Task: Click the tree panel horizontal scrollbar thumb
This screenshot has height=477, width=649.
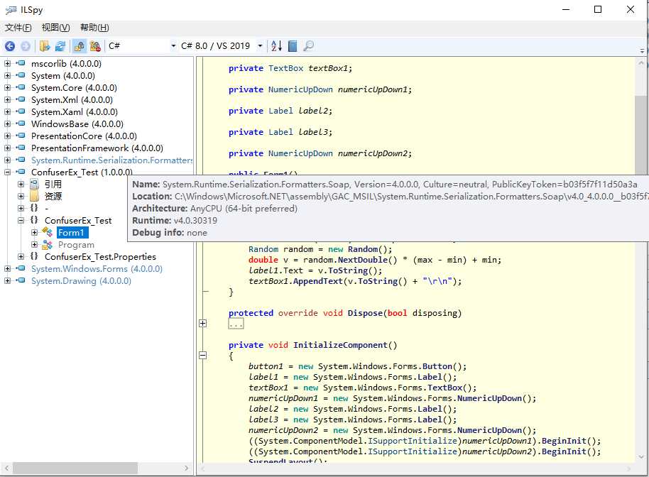Action: tap(75, 468)
